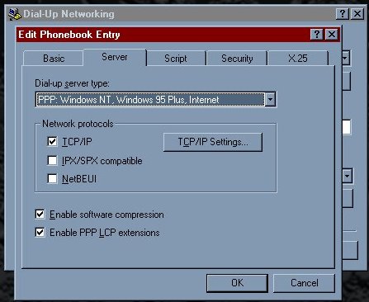Toggle Enable PPP LCP extensions

click(40, 233)
